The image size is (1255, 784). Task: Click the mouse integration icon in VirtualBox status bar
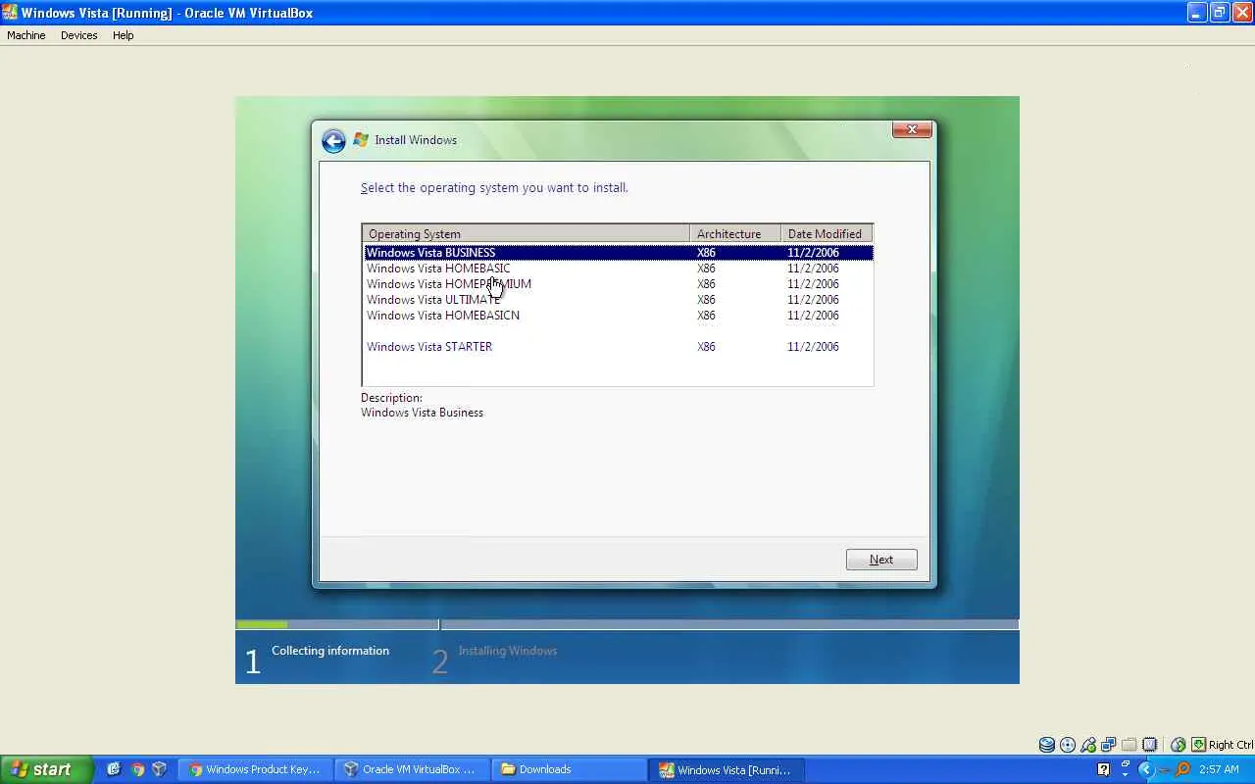[1179, 745]
